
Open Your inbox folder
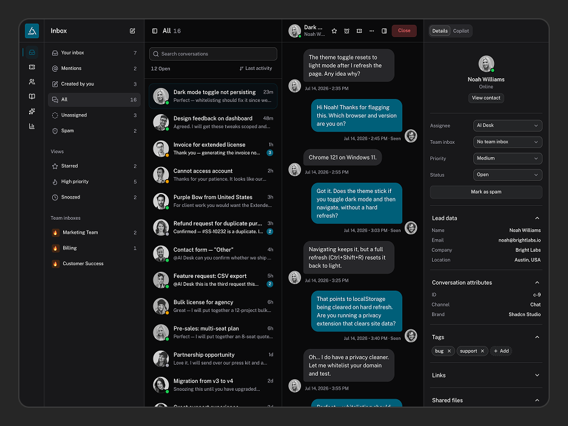pos(94,53)
